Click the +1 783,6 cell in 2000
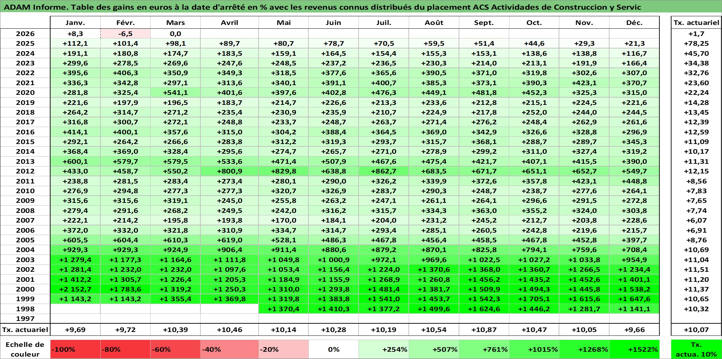722x359 pixels. pyautogui.click(x=125, y=289)
